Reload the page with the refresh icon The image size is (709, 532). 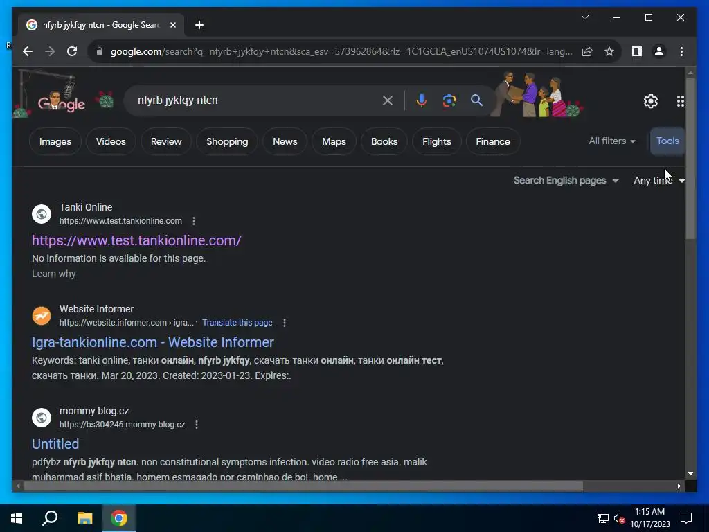pyautogui.click(x=72, y=51)
